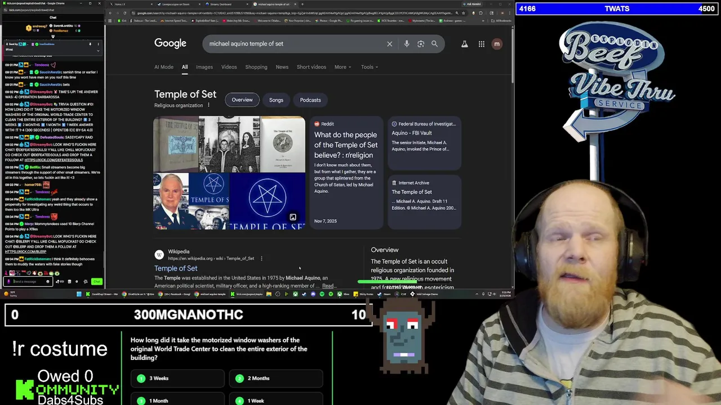Click the expand image icon on thumbnails
This screenshot has height=405, width=721.
(x=293, y=217)
